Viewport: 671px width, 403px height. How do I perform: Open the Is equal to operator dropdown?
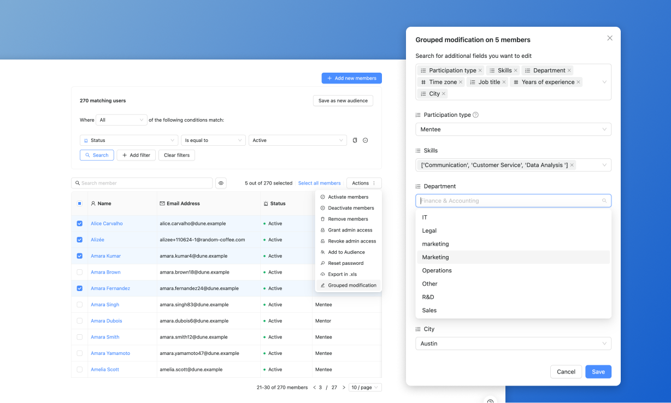[x=213, y=140]
